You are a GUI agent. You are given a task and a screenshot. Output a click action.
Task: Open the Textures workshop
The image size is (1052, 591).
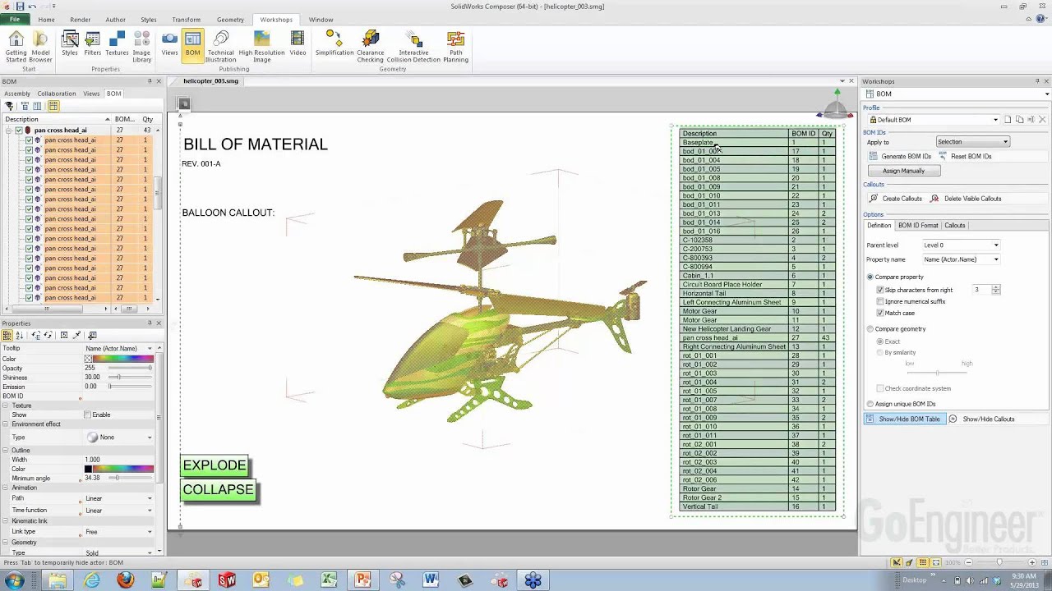click(117, 44)
